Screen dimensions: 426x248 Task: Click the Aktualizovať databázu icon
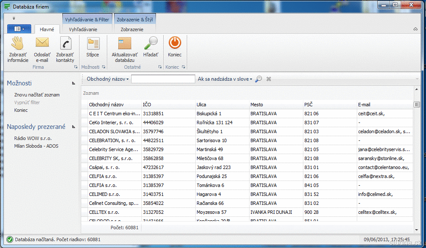[x=124, y=43]
